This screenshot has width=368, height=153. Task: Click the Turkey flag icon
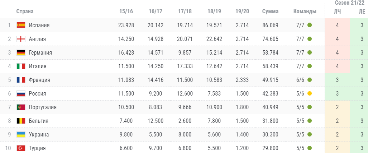pyautogui.click(x=20, y=148)
